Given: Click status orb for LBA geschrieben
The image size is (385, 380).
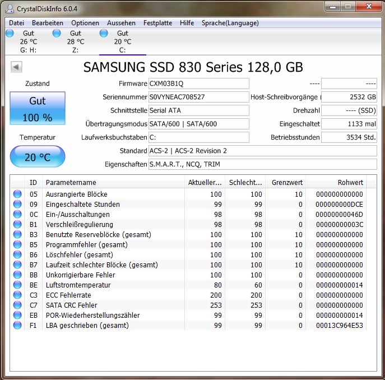Looking at the screenshot, I should coord(17,325).
